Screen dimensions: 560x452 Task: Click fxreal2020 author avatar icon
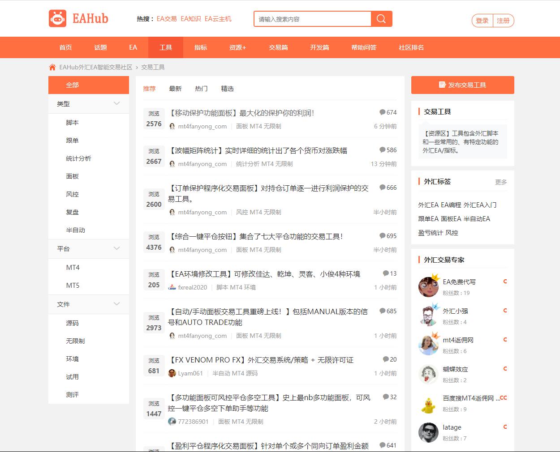pos(172,287)
